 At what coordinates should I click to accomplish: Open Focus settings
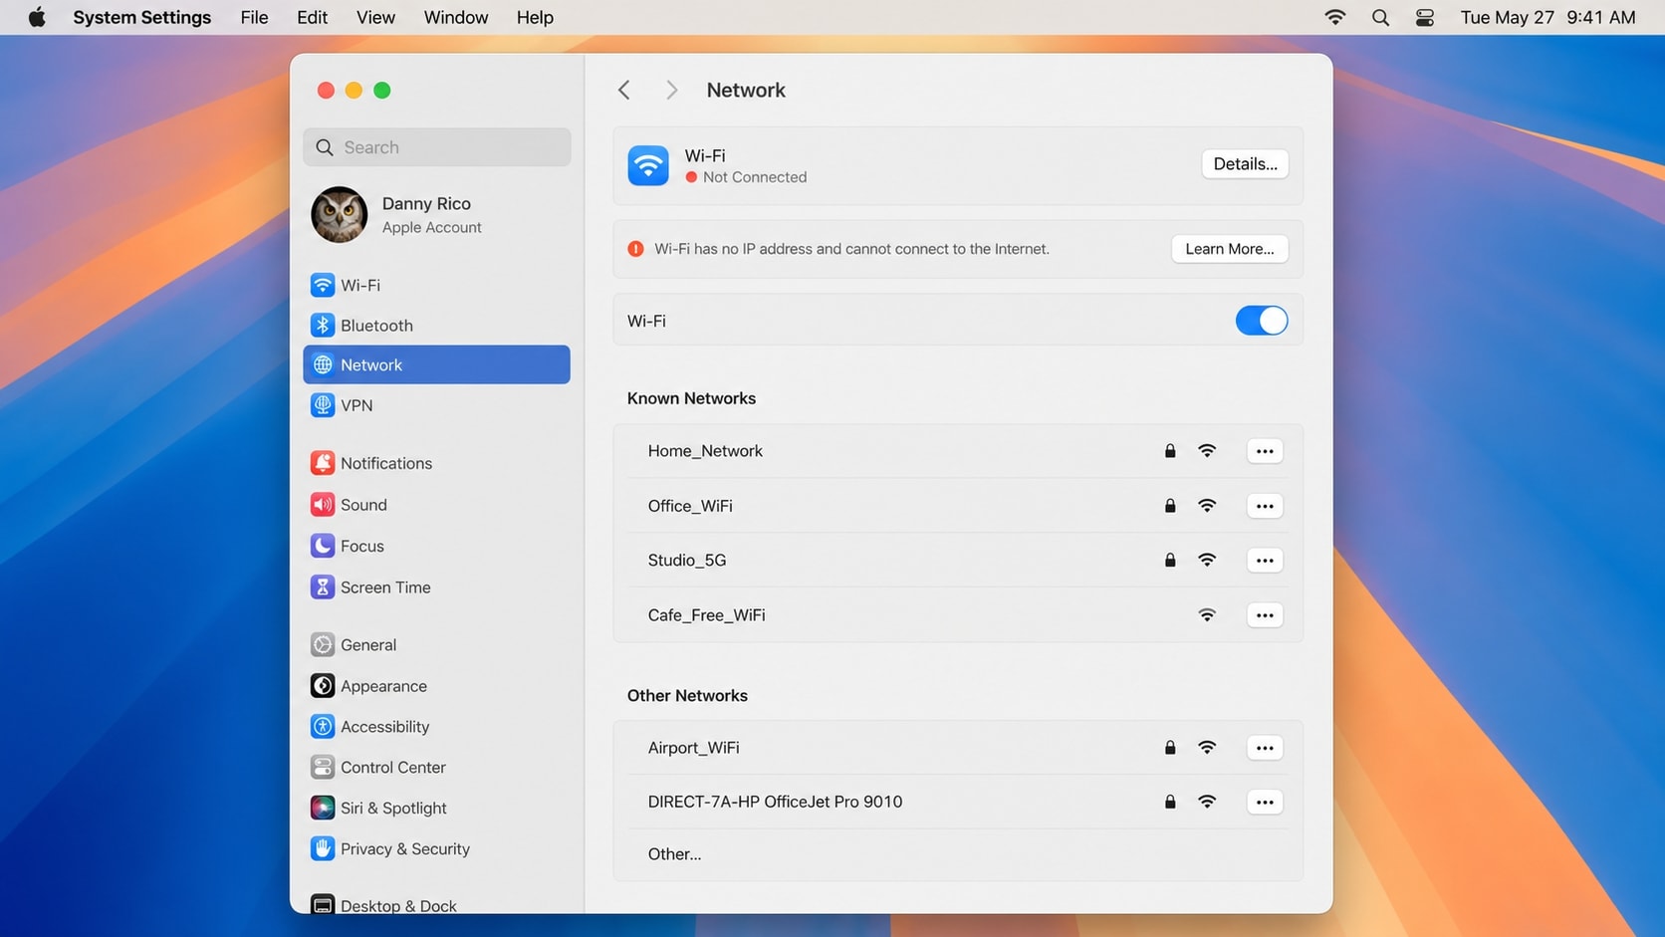436,546
